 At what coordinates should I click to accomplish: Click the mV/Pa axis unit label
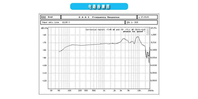tap(153, 28)
